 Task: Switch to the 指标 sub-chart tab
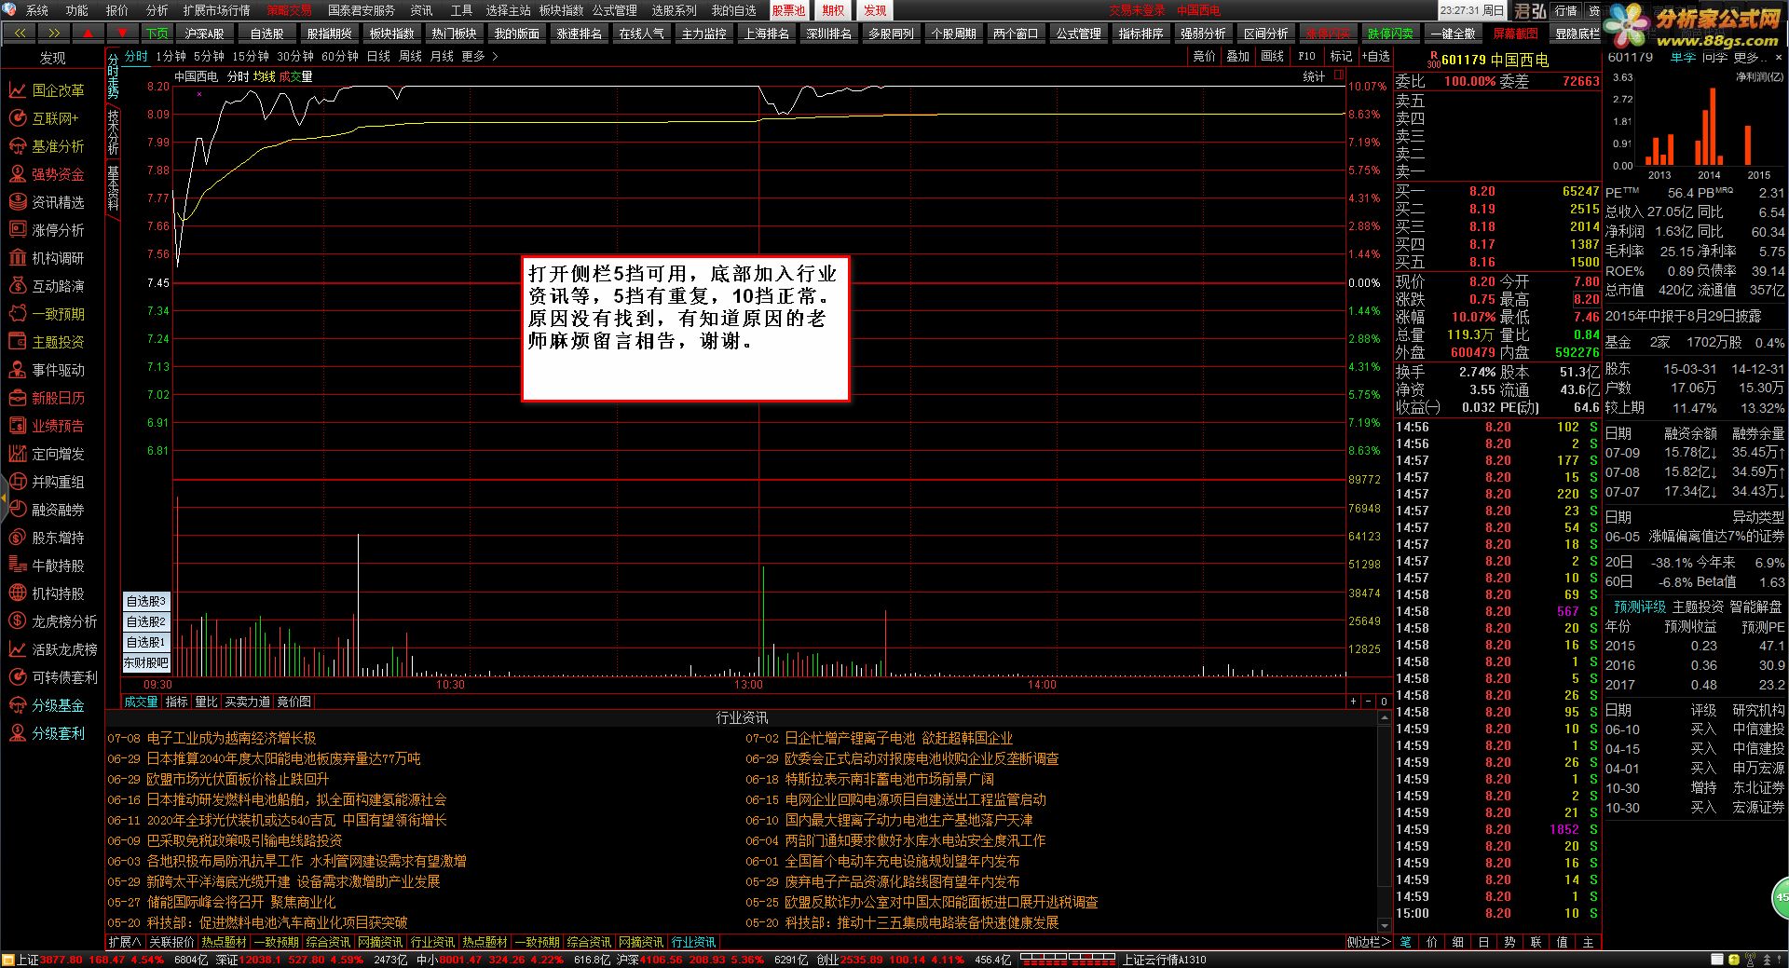[x=177, y=702]
